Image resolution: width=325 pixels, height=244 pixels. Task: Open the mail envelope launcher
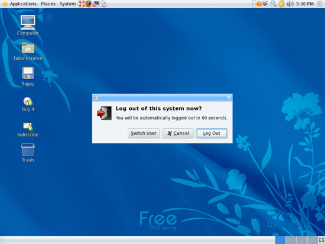tap(103, 4)
